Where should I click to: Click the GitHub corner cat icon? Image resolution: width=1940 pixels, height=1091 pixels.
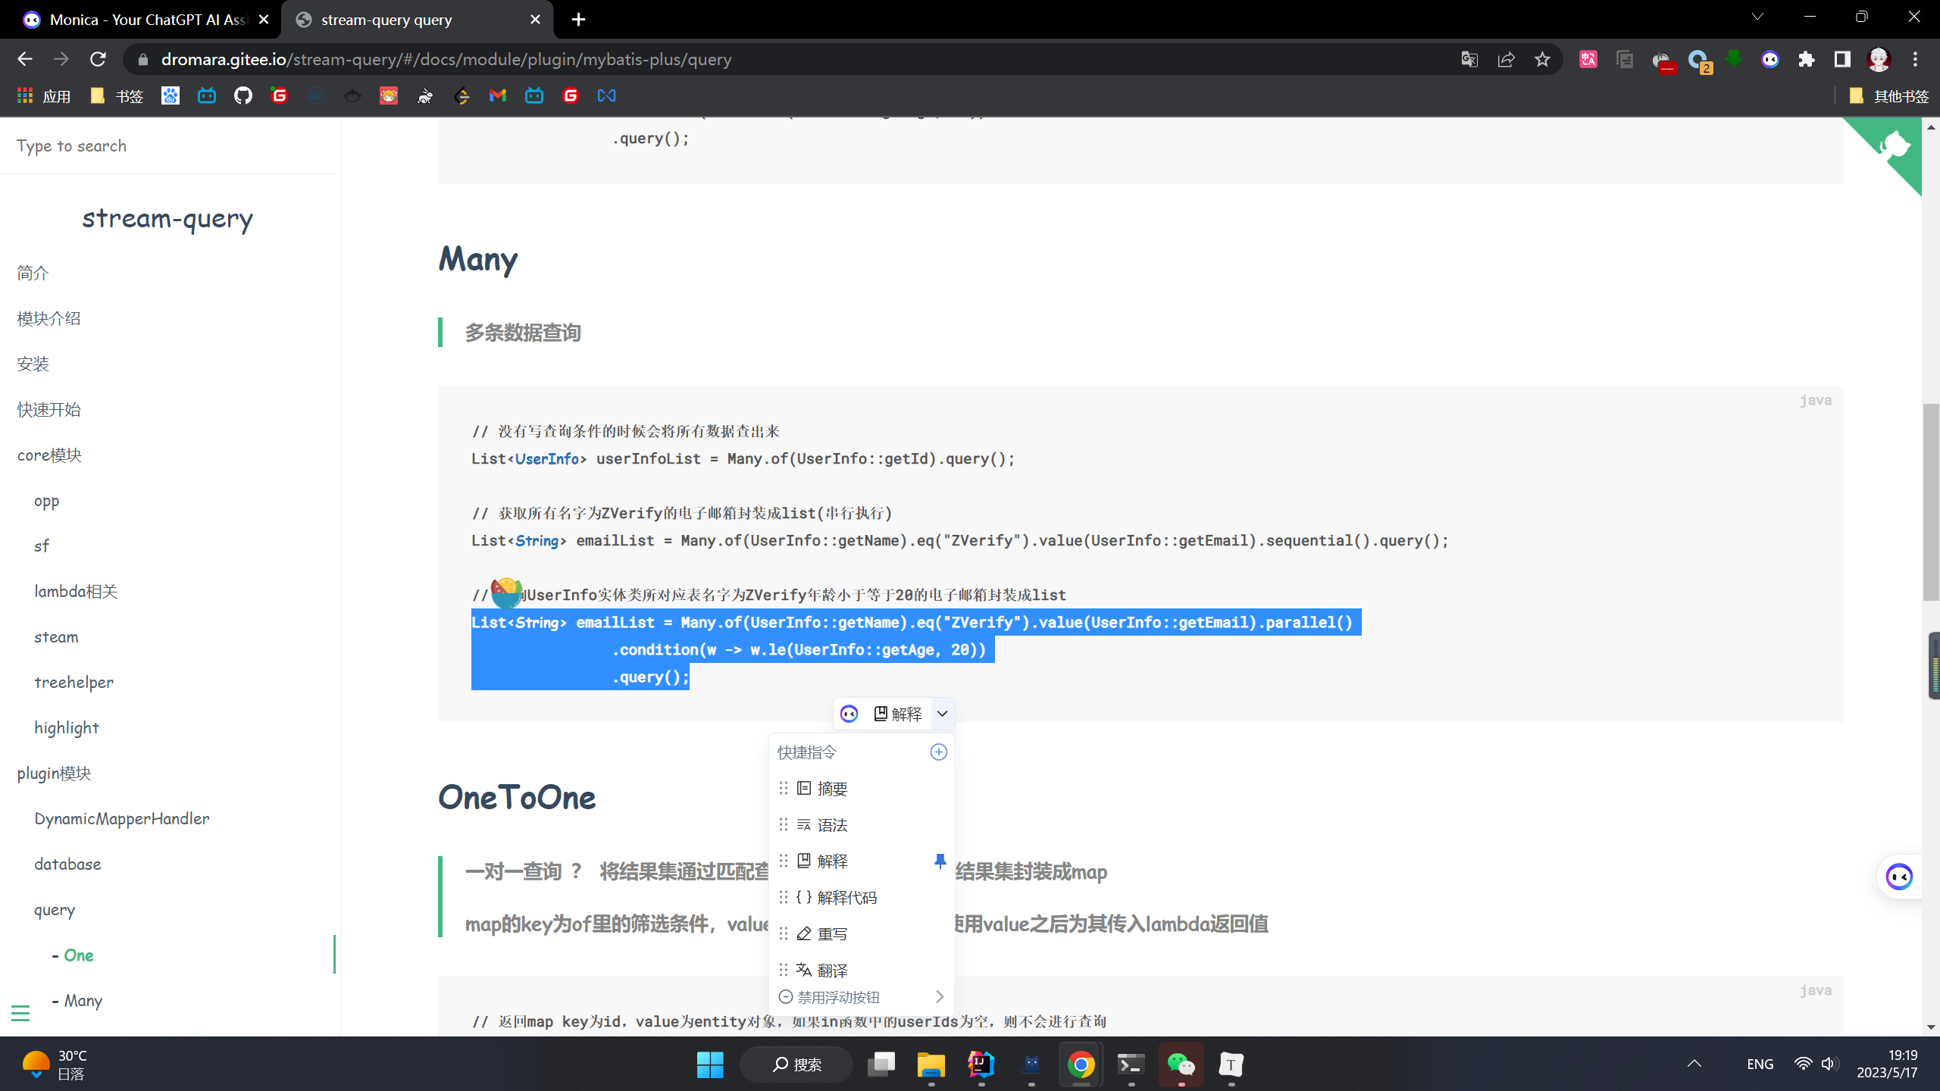click(1895, 144)
